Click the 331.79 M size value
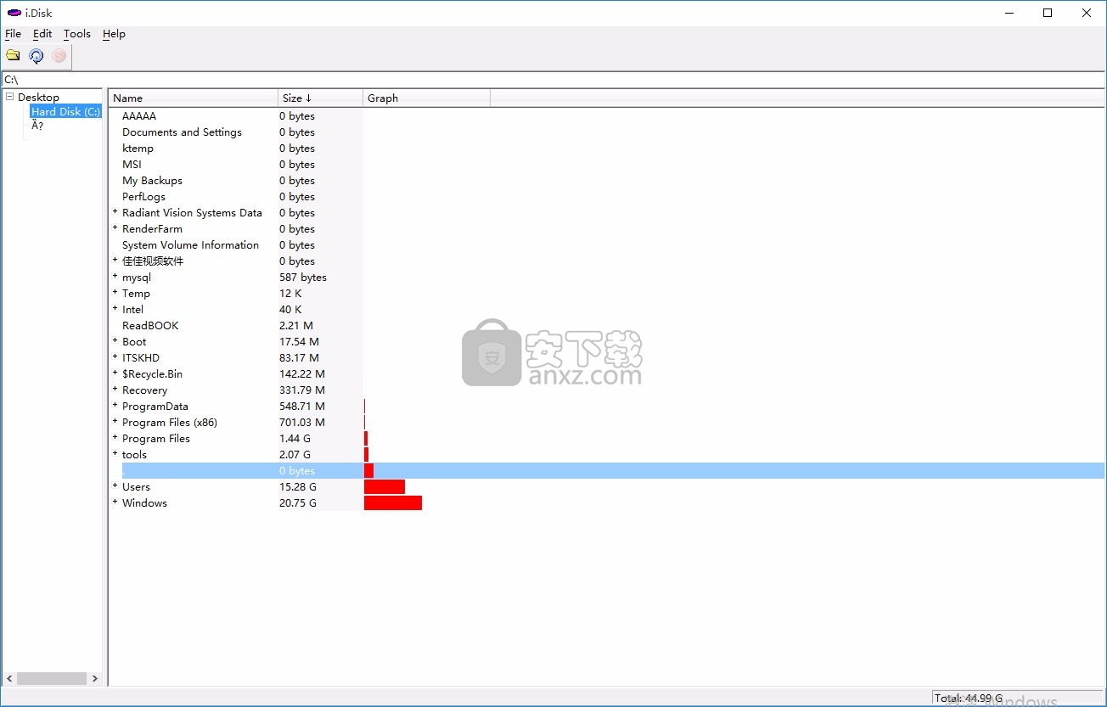This screenshot has height=707, width=1107. tap(302, 390)
